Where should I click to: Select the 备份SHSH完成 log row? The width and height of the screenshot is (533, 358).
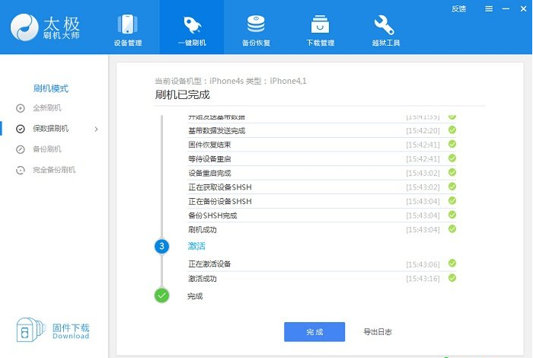322,216
